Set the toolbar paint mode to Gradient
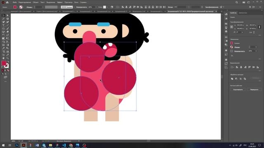This screenshot has width=264, height=148. coord(5,70)
